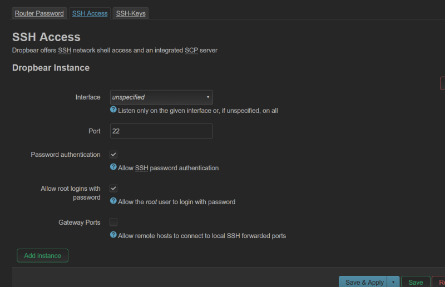The image size is (445, 287).
Task: Click the SCP abbreviation in the description
Action: pyautogui.click(x=191, y=50)
